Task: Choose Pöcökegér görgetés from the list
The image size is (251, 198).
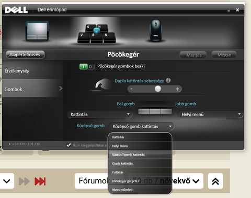Action: [140, 181]
